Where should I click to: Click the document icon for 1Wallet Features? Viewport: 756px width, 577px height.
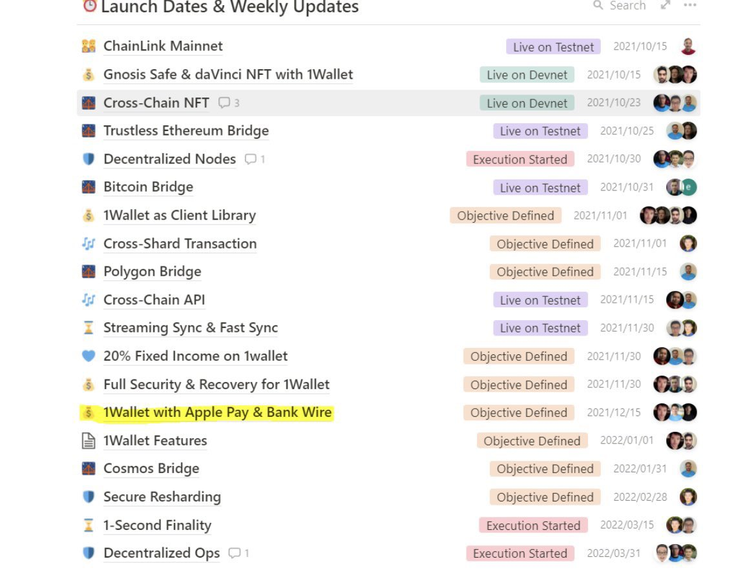point(89,441)
